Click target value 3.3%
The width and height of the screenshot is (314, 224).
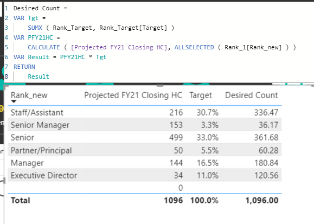pos(210,125)
